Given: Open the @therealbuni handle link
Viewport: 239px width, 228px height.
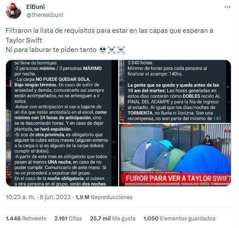Looking at the screenshot, I should tap(45, 15).
